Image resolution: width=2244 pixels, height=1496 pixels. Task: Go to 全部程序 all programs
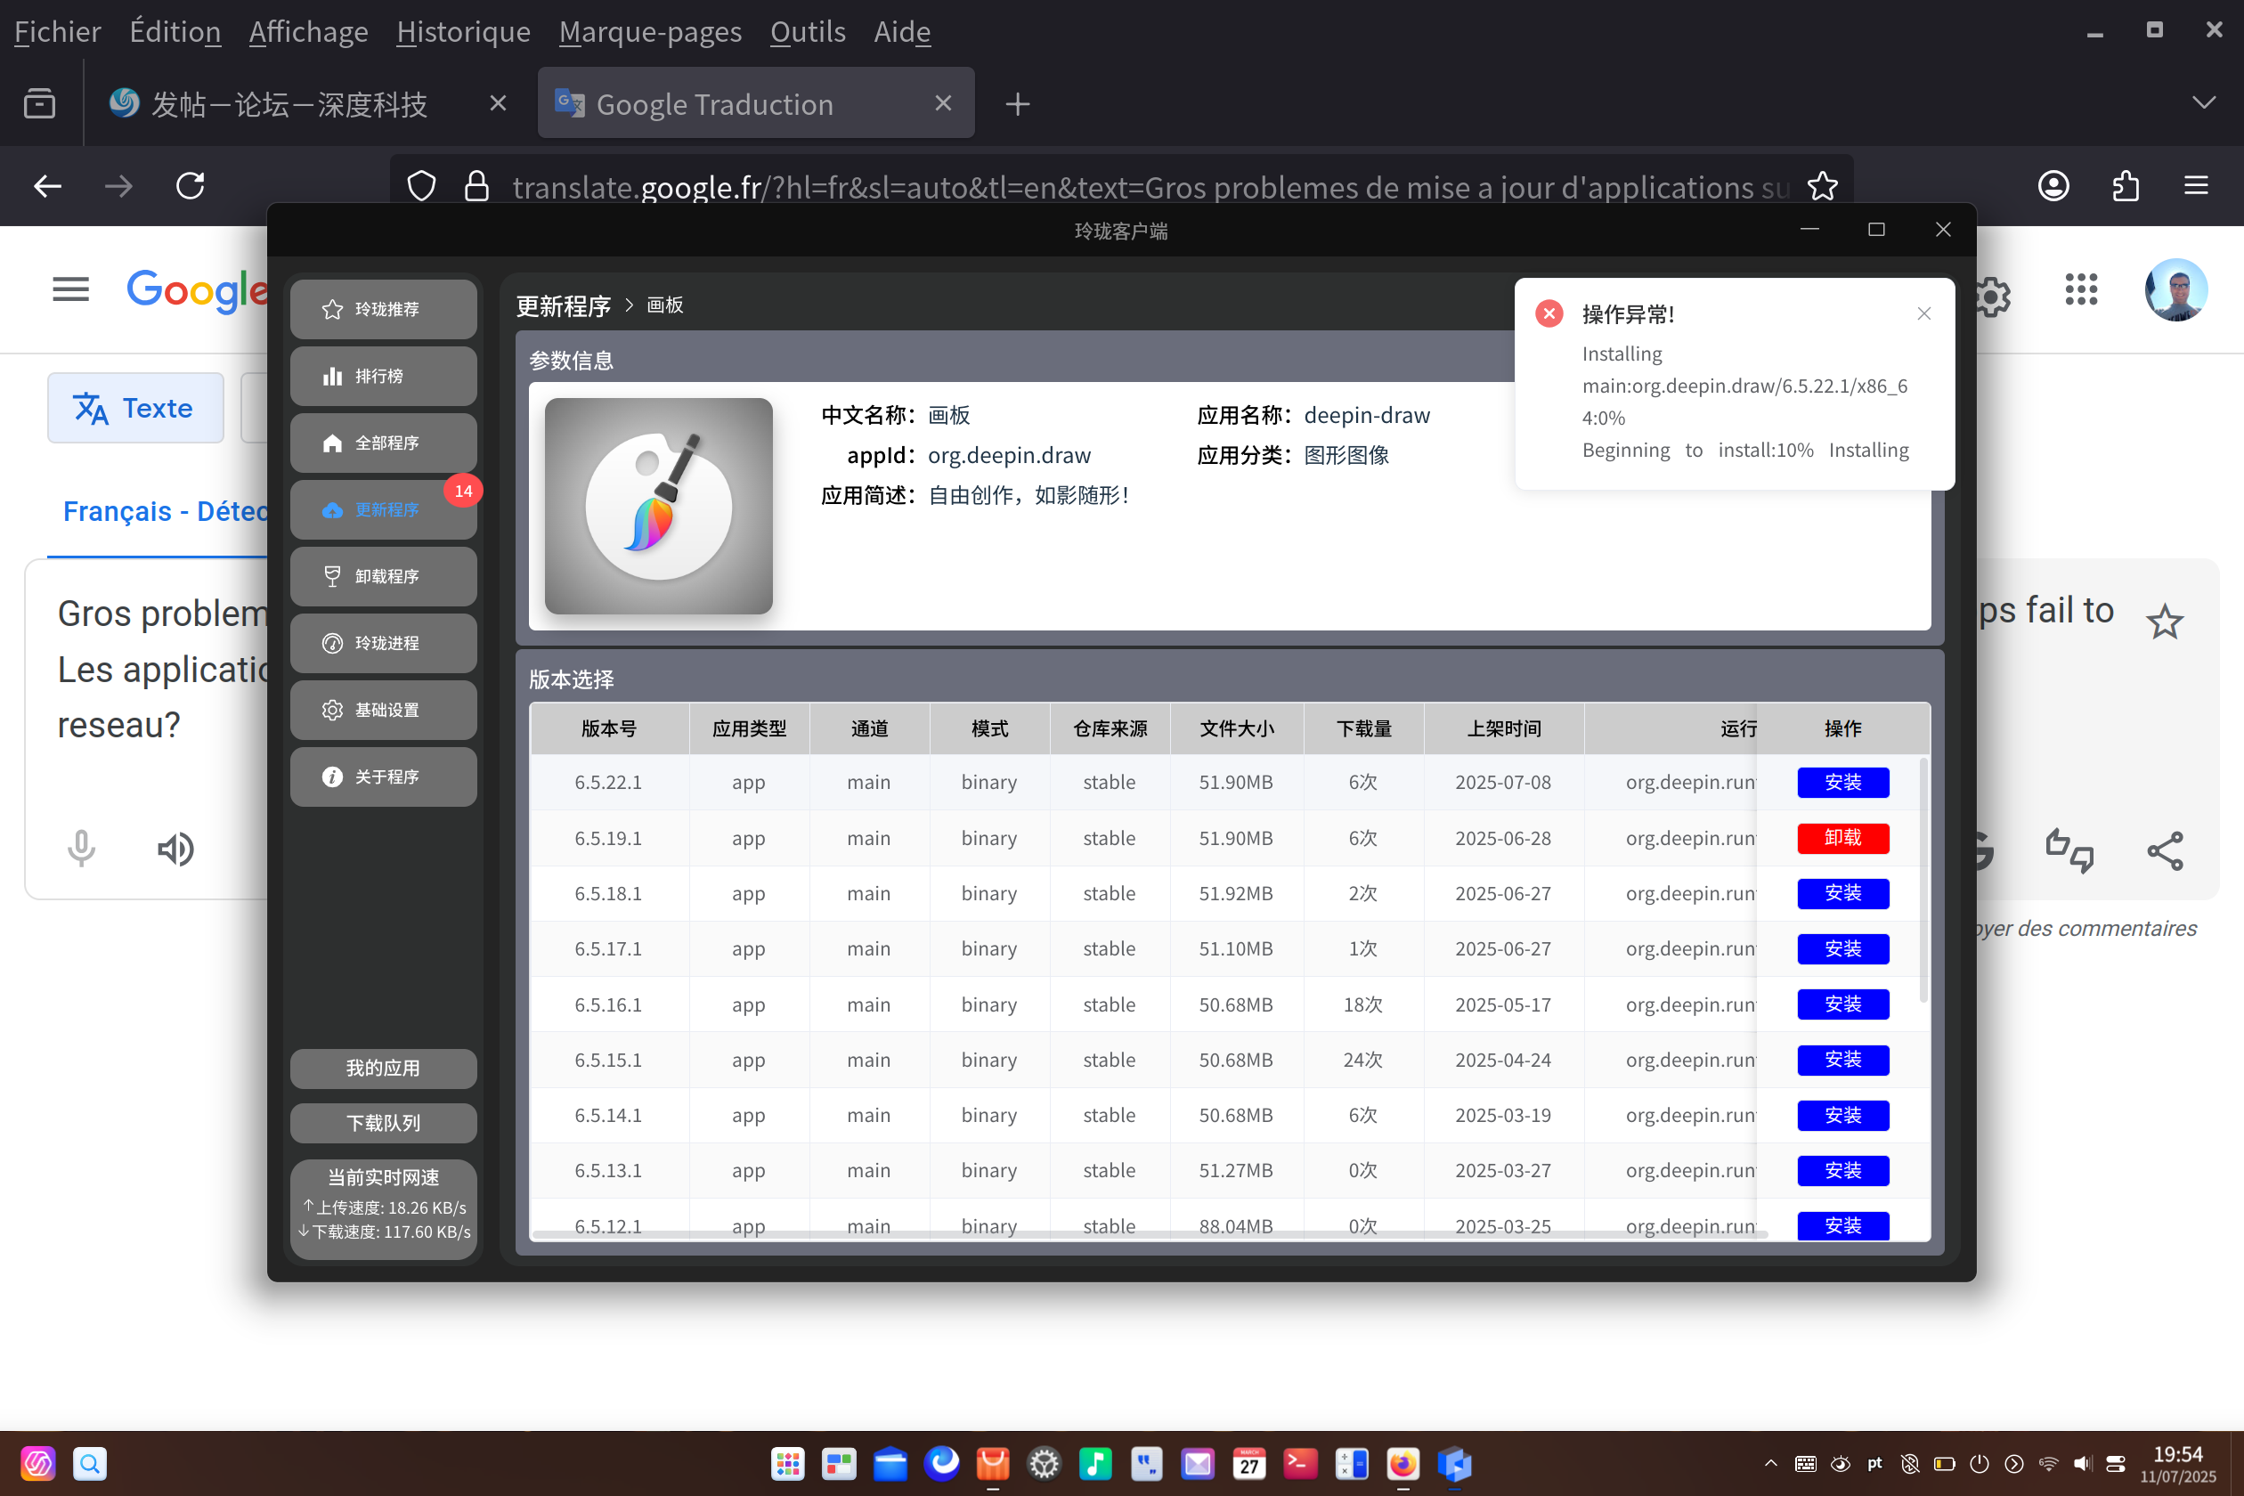coord(383,443)
